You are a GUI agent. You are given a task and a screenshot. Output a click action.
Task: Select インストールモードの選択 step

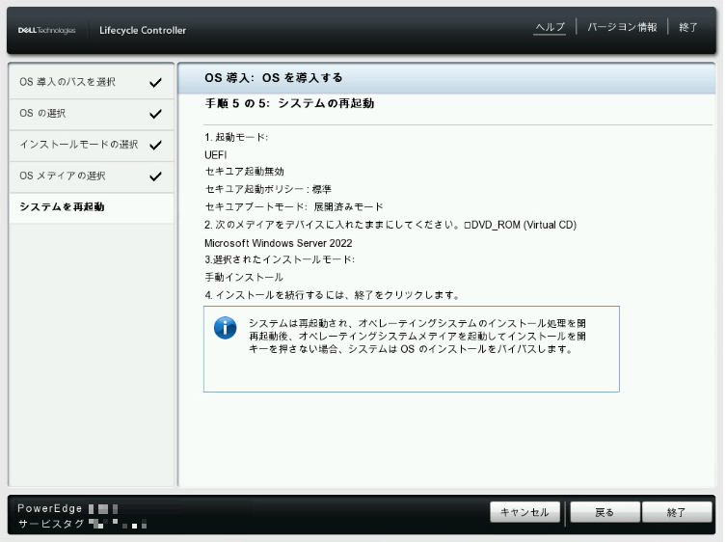[92, 145]
